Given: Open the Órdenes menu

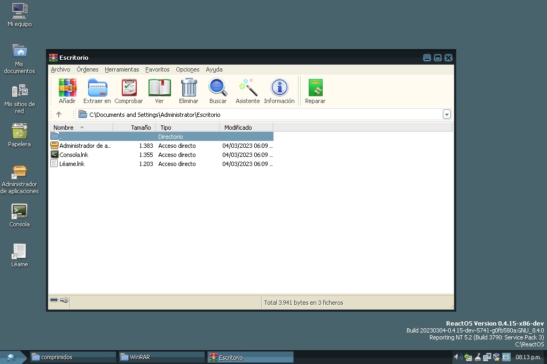Looking at the screenshot, I should pos(88,69).
